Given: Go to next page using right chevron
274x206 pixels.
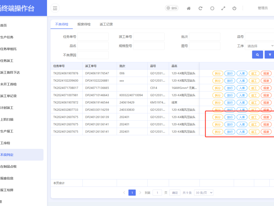Looking at the screenshot, I should (x=140, y=193).
